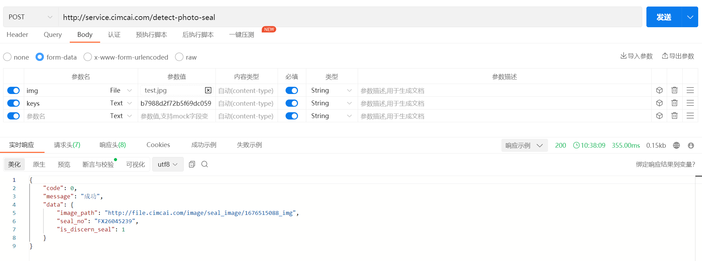Open the String type dropdown for img
Image resolution: width=702 pixels, height=261 pixels.
[331, 90]
